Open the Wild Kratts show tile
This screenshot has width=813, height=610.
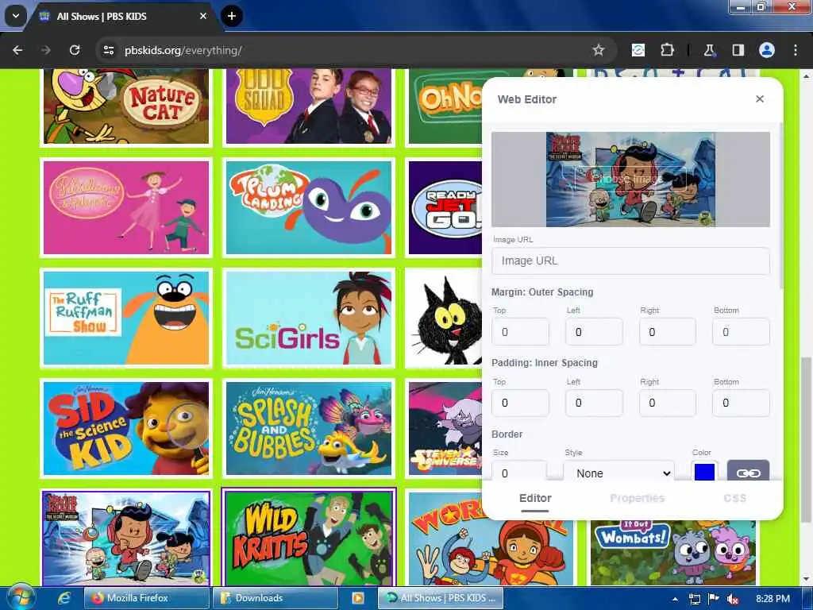coord(309,539)
